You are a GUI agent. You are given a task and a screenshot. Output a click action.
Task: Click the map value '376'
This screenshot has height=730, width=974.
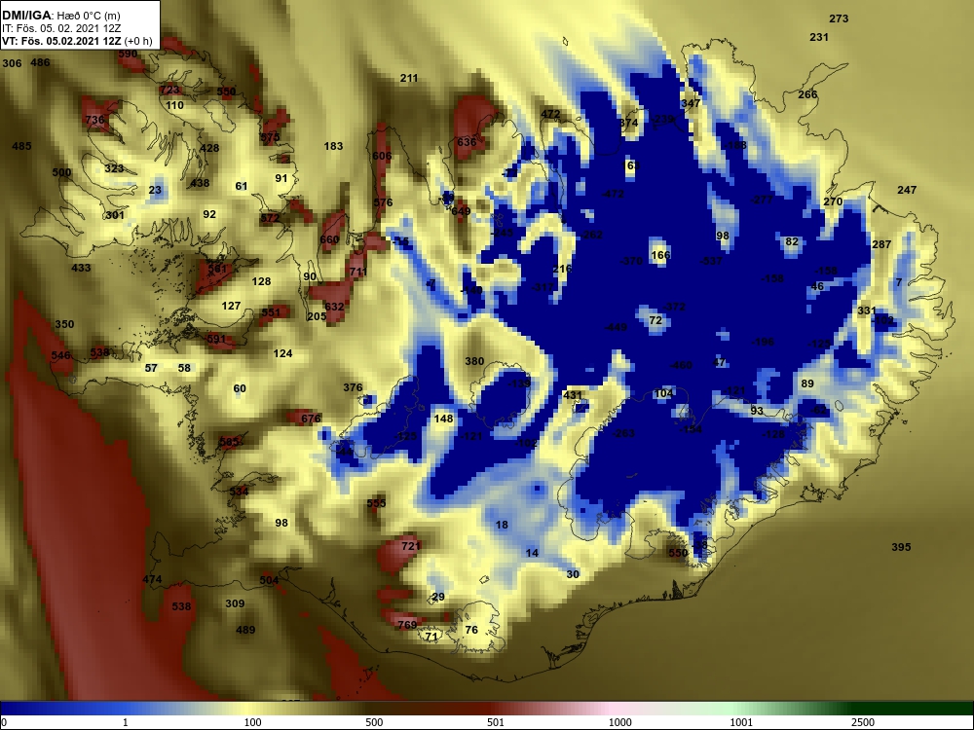point(353,387)
